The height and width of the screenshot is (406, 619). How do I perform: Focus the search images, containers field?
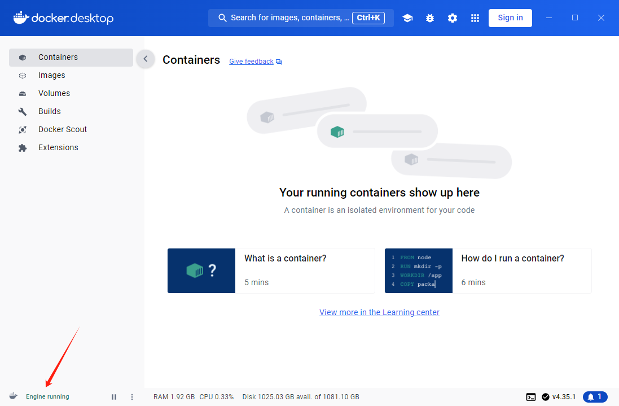click(x=301, y=18)
